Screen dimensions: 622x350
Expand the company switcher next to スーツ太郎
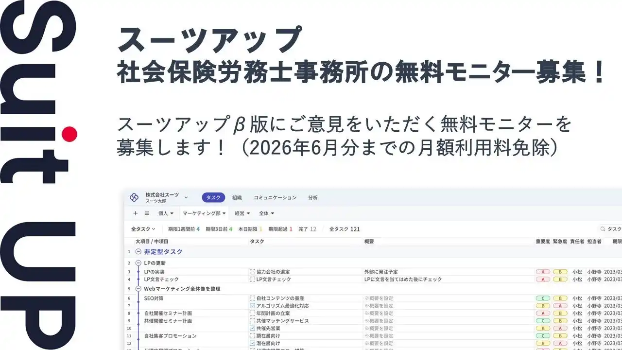click(x=186, y=197)
